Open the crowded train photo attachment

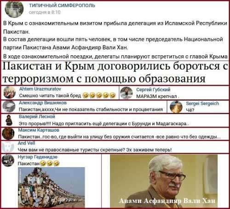click(x=52, y=187)
